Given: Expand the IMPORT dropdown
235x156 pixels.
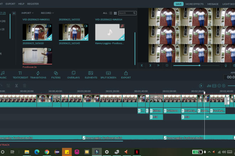Looking at the screenshot, I should 27,13.
